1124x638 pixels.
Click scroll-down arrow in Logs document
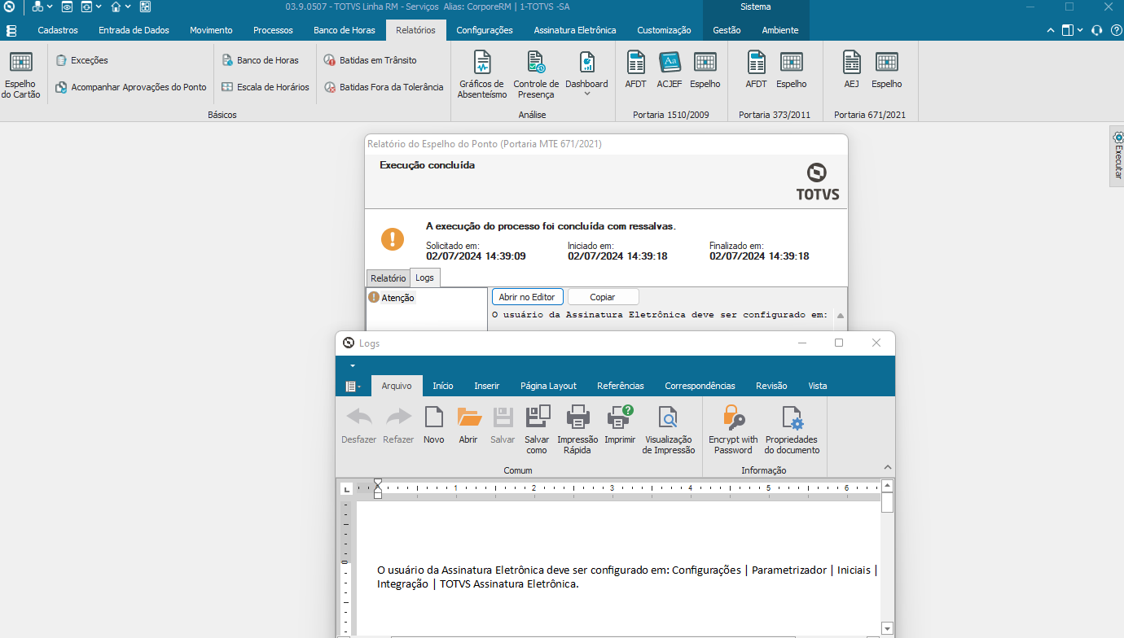pyautogui.click(x=888, y=628)
